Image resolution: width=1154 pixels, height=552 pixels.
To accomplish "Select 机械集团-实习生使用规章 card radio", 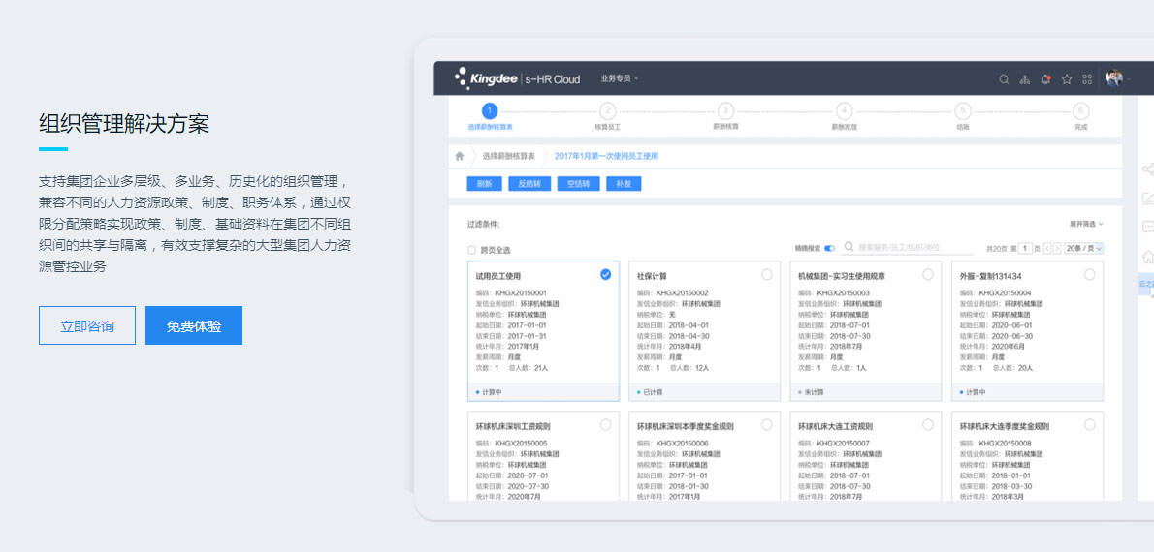I will [928, 274].
